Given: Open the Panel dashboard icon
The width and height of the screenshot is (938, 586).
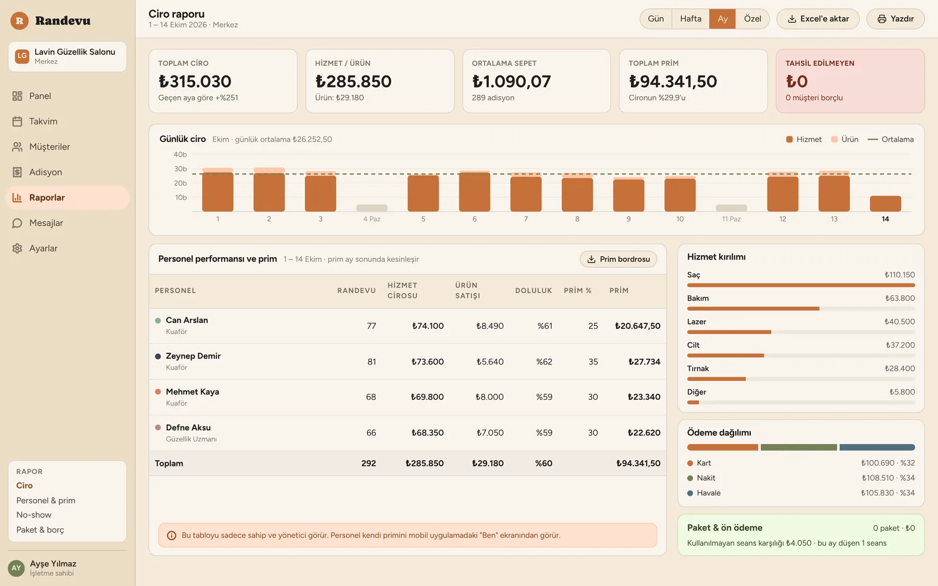Looking at the screenshot, I should tap(17, 96).
